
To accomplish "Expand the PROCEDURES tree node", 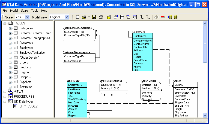I will tap(5, 97).
